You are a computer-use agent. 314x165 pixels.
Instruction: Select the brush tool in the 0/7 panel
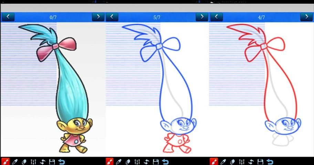click(5, 161)
